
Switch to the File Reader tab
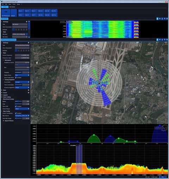click(x=12, y=7)
